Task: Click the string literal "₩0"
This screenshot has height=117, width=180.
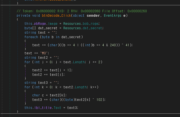Action: tap(44, 53)
